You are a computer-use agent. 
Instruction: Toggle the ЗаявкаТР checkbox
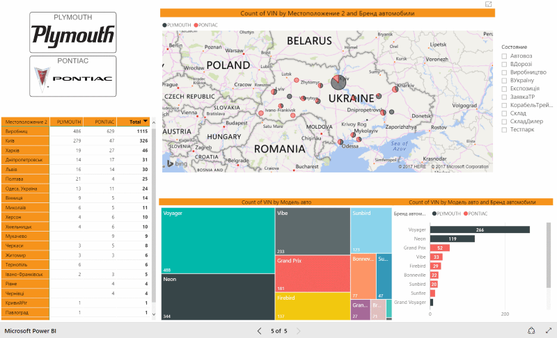504,97
